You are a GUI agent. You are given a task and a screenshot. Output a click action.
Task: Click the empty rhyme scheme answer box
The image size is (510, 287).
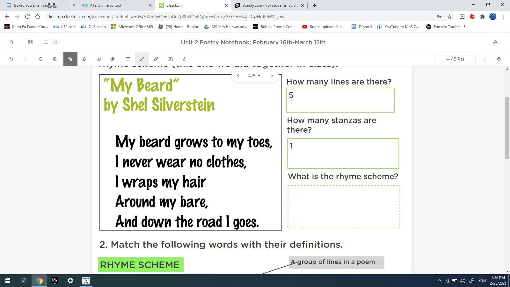[x=344, y=207]
